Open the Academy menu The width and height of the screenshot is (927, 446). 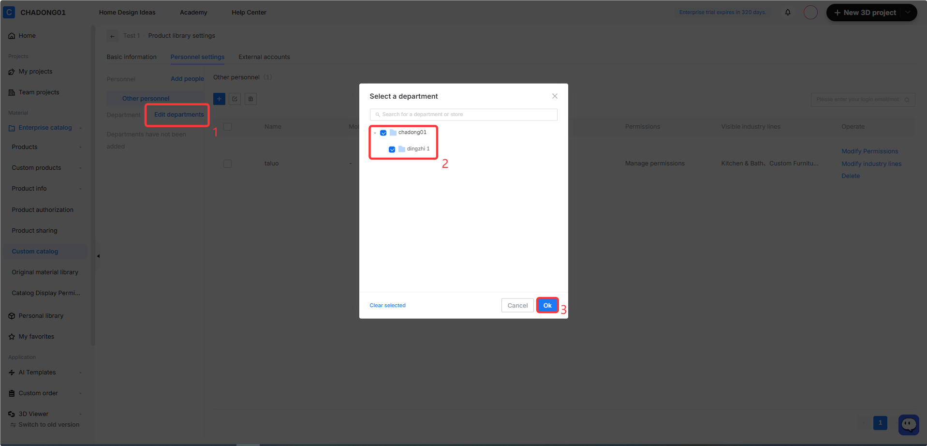coord(193,13)
